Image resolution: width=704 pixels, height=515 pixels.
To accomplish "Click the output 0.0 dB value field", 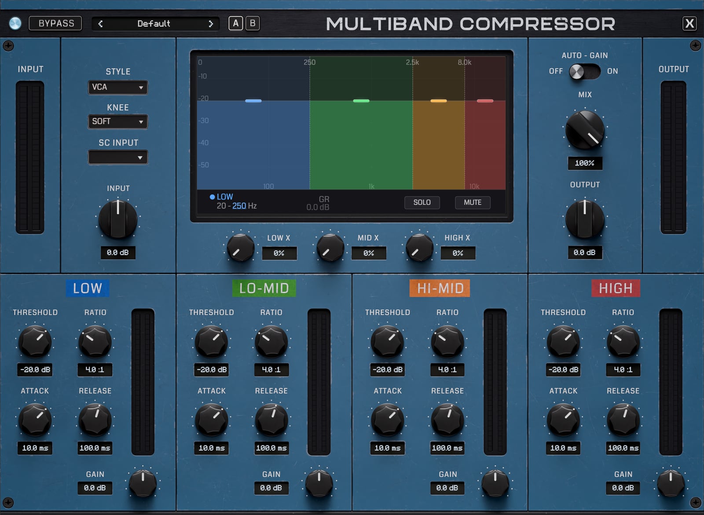I will [x=584, y=252].
